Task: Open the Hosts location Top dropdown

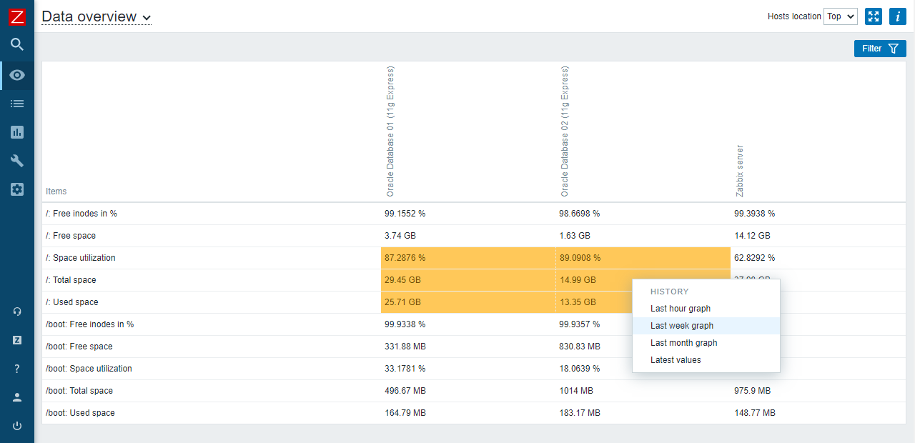Action: point(841,16)
